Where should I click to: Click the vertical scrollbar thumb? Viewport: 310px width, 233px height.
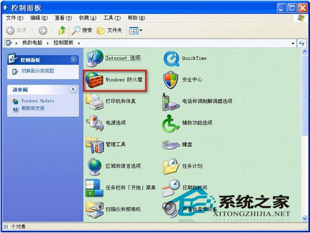tap(304, 95)
